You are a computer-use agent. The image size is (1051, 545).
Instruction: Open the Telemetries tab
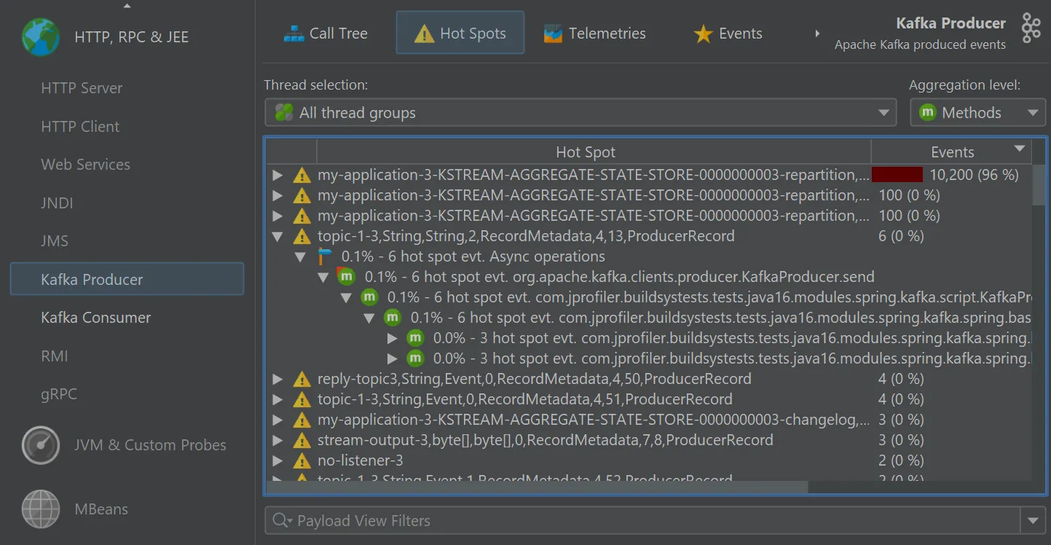[x=594, y=34]
